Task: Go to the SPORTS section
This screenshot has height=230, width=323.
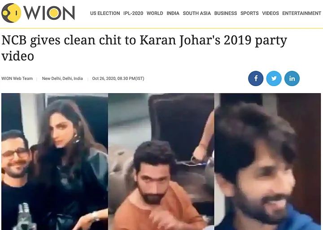Action: 249,13
